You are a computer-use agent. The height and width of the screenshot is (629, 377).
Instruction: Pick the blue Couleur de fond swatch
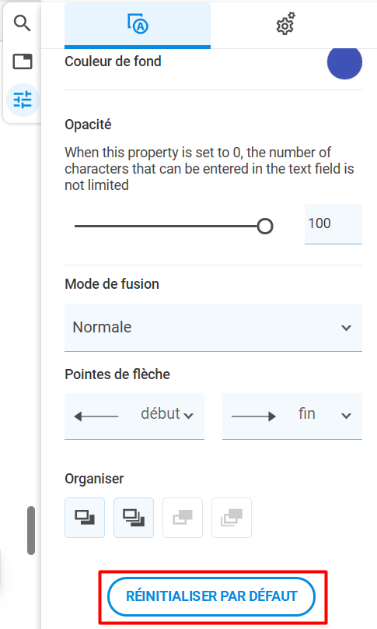344,62
